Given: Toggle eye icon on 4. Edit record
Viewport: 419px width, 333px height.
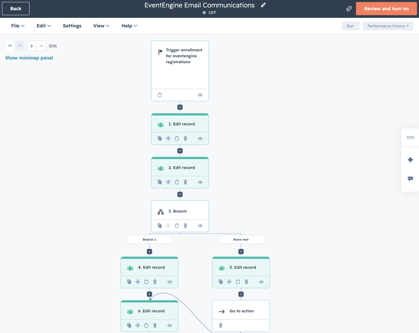Looking at the screenshot, I should click(170, 282).
